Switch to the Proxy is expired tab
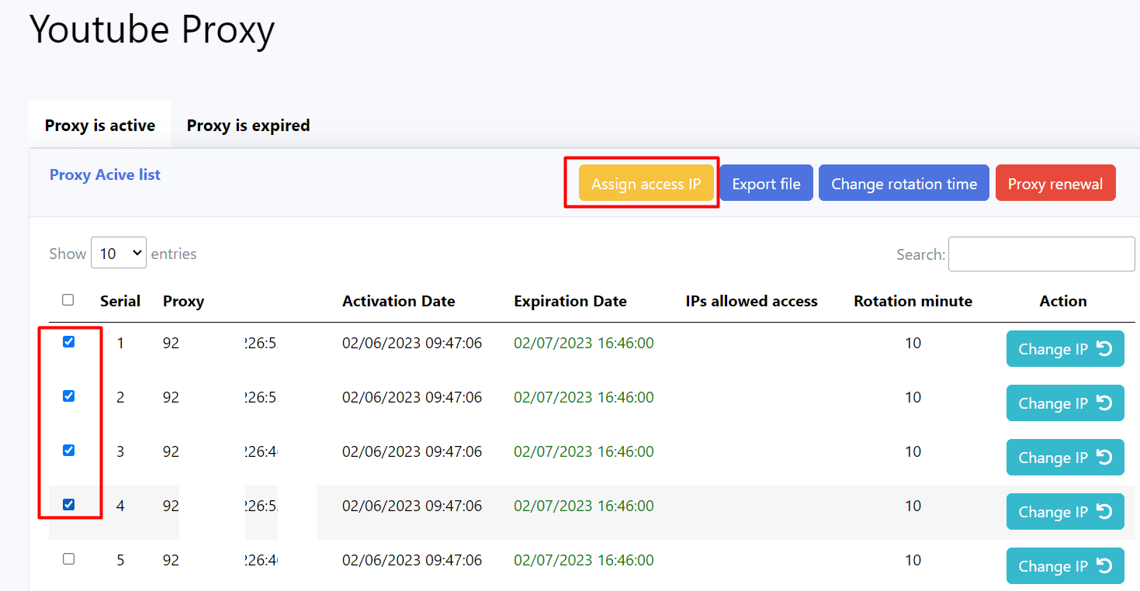 (x=248, y=126)
